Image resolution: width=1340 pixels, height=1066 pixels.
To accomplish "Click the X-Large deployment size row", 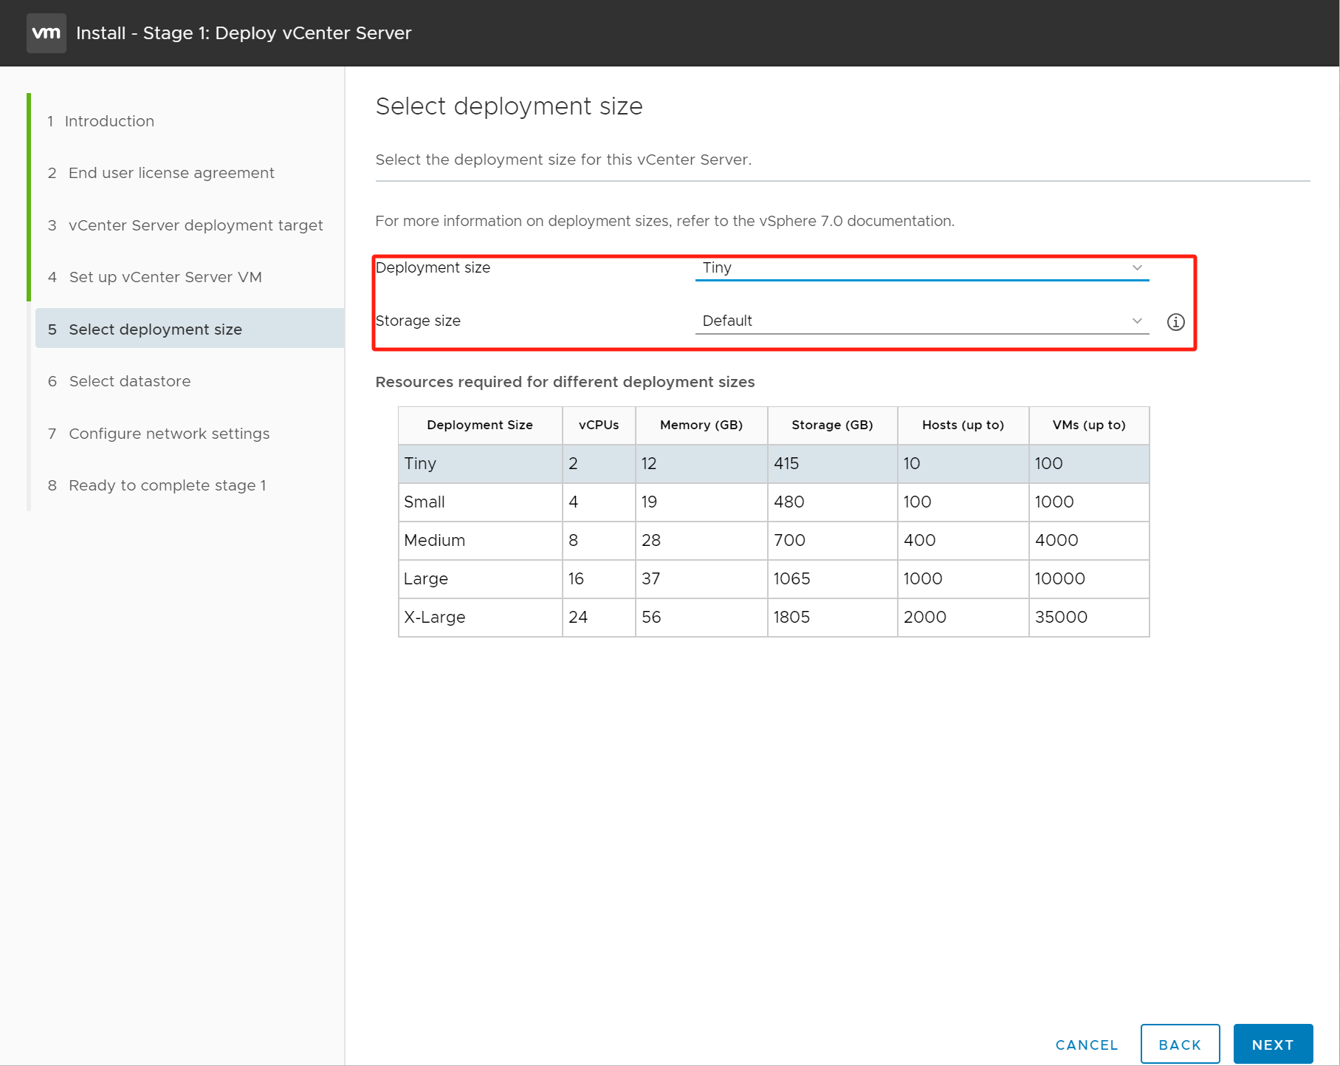I will click(773, 618).
